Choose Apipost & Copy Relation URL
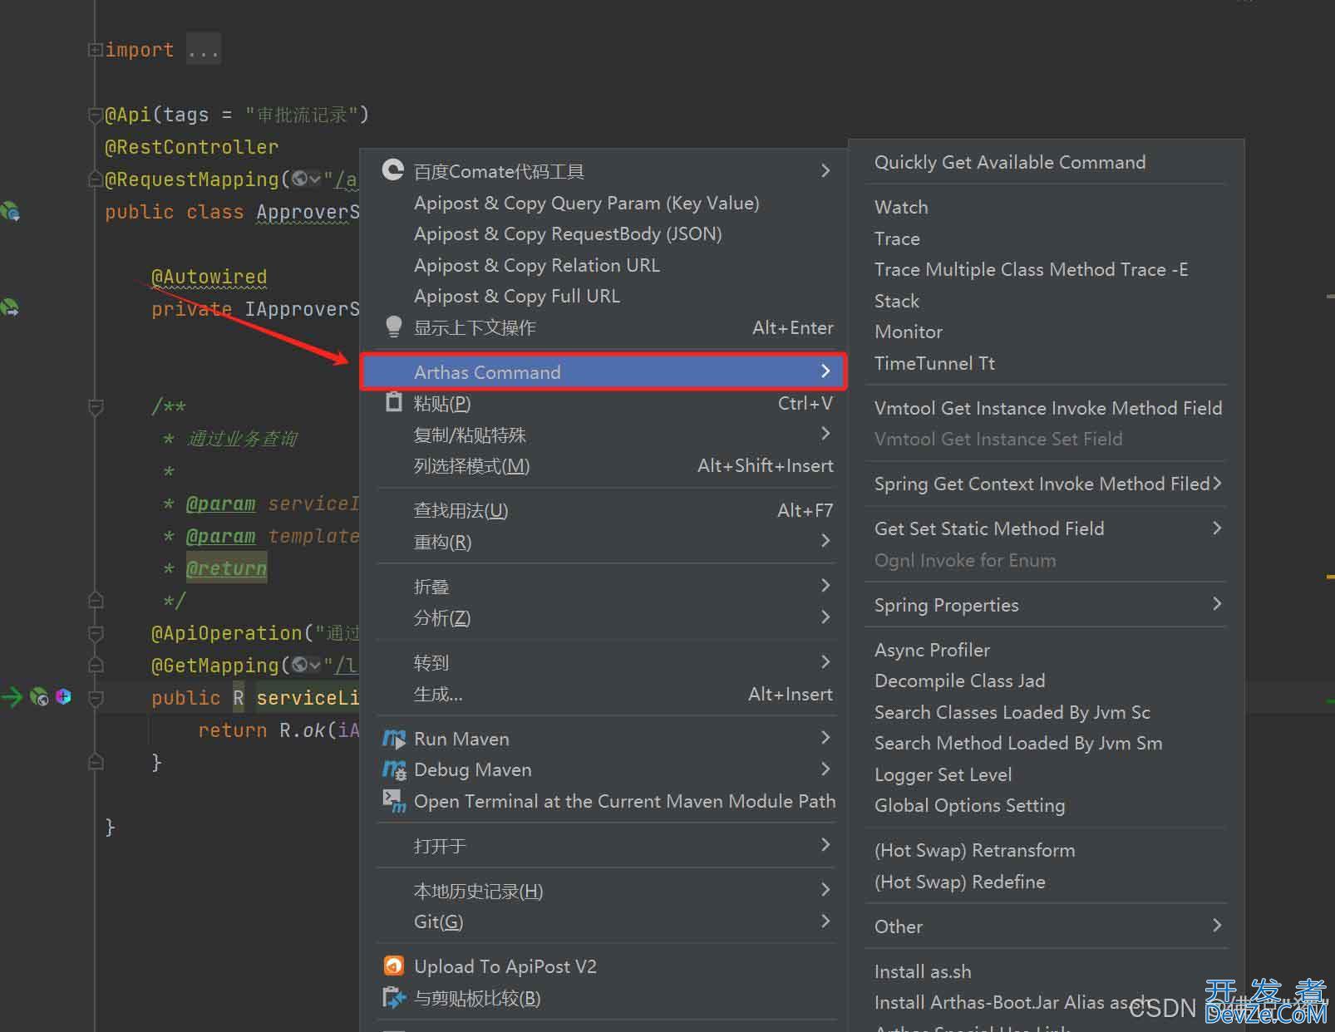 coord(603,265)
